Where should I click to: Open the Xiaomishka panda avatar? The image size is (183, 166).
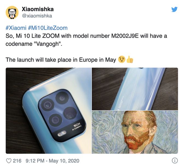[12, 13]
